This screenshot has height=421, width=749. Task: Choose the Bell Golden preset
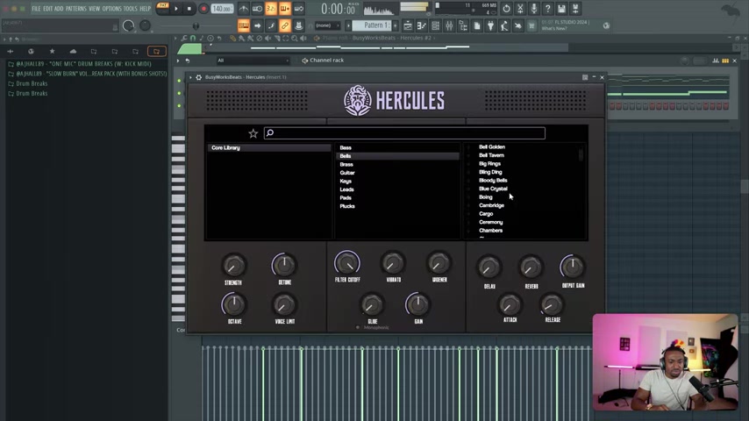click(x=492, y=146)
